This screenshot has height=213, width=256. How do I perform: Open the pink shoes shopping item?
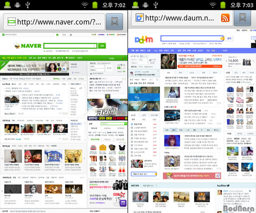click(240, 100)
